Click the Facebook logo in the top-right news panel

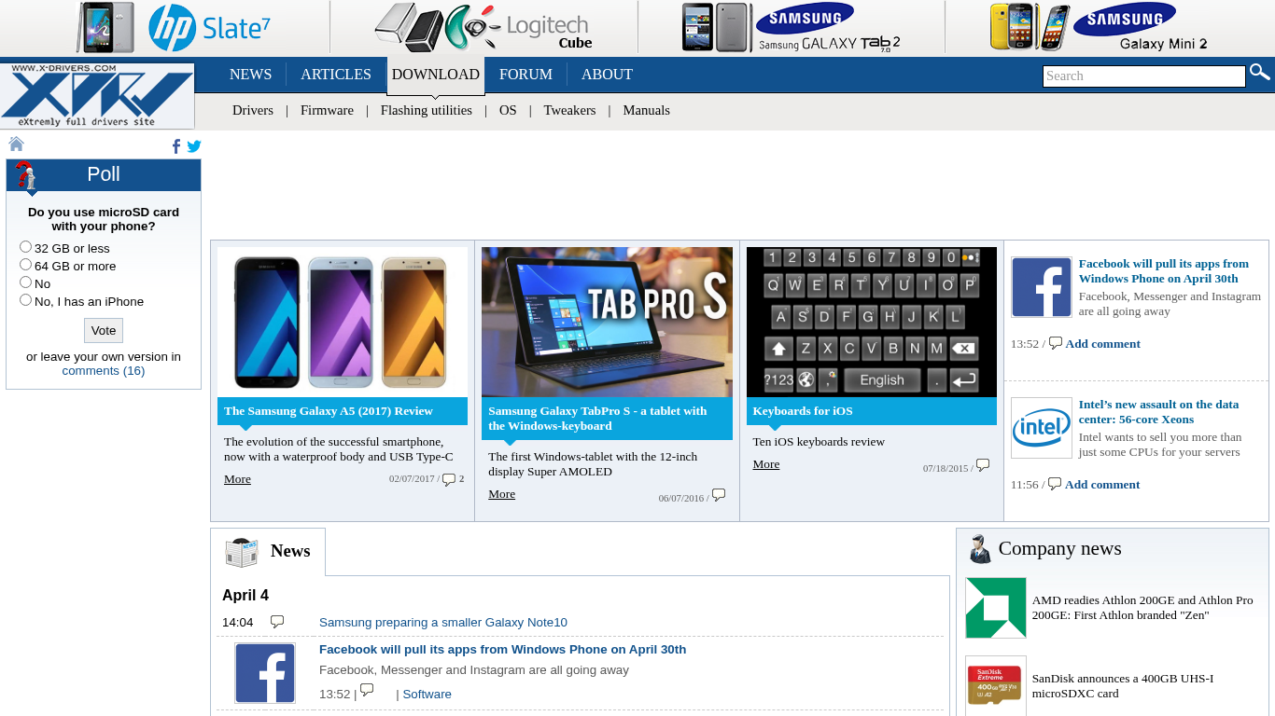click(1042, 287)
